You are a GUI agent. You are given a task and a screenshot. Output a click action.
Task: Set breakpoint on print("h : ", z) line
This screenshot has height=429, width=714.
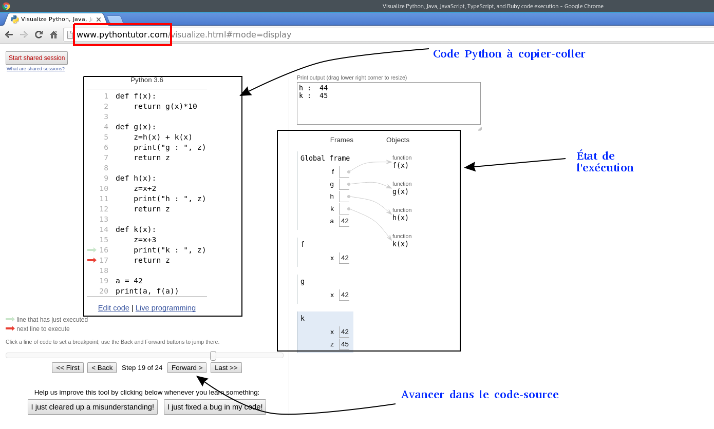pyautogui.click(x=170, y=199)
